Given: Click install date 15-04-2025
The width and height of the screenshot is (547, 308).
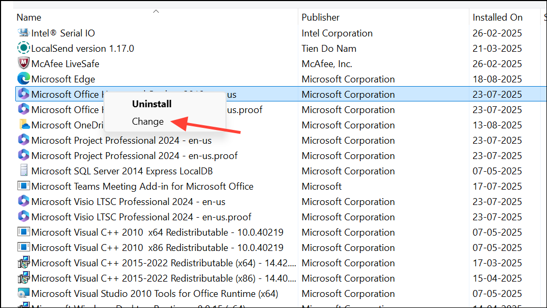Looking at the screenshot, I should pyautogui.click(x=497, y=278).
